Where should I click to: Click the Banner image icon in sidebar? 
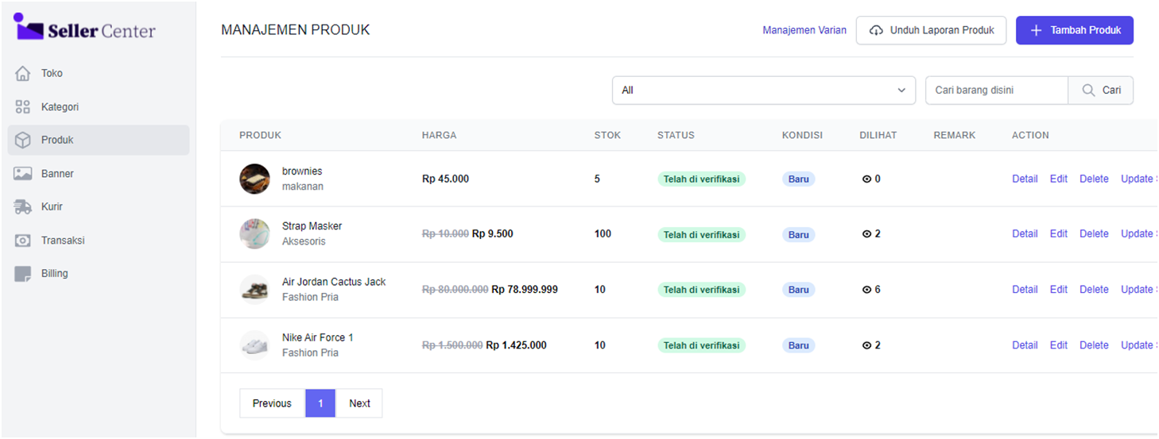point(23,174)
